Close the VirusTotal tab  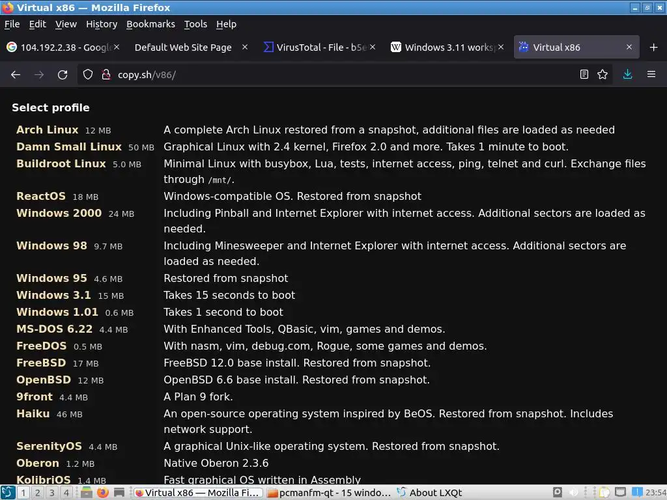(373, 47)
